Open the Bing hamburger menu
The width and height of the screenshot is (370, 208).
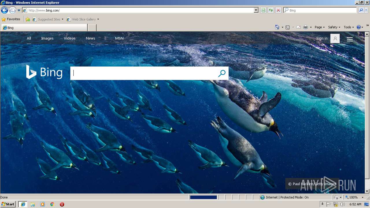pyautogui.click(x=350, y=39)
